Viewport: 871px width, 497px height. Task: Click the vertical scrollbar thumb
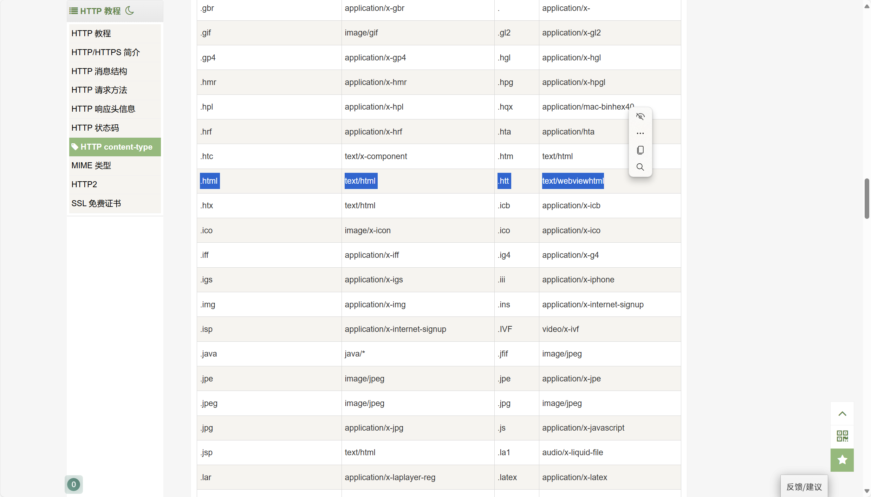[x=866, y=198]
